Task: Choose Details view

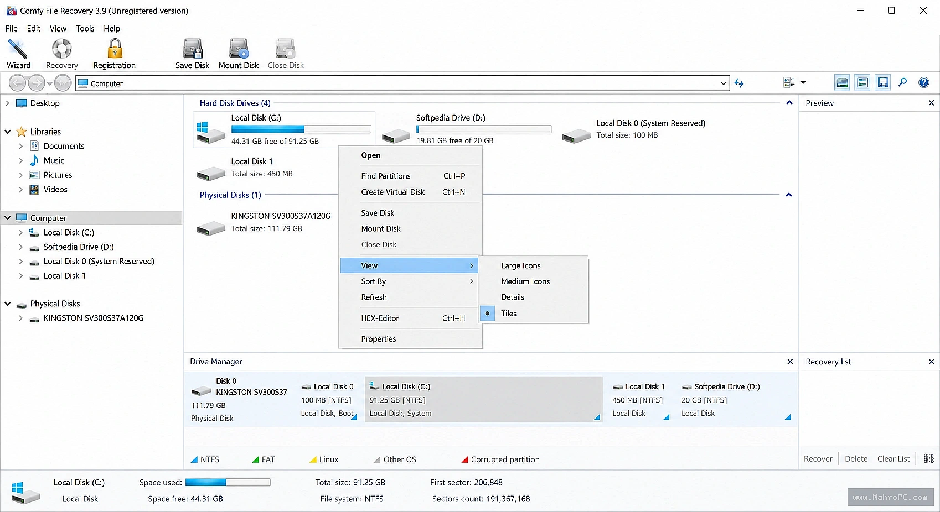Action: [533, 297]
